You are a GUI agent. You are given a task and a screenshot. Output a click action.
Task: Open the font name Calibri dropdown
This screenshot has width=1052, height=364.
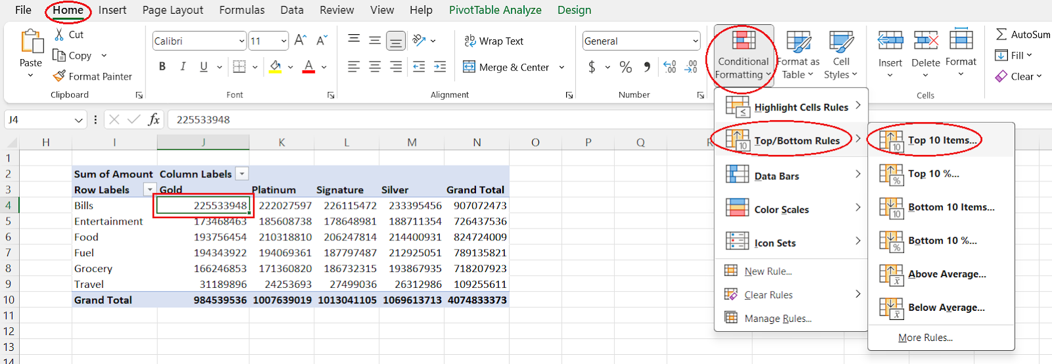coord(241,41)
